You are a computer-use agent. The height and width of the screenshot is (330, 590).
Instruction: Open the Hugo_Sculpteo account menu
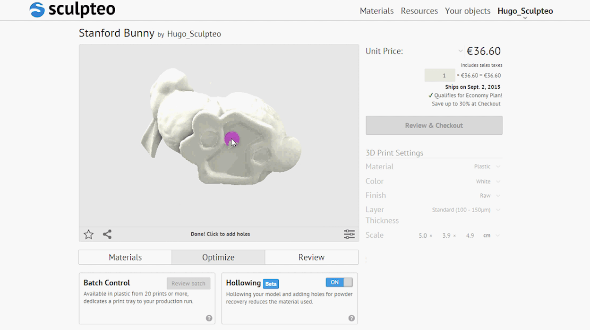tap(525, 11)
